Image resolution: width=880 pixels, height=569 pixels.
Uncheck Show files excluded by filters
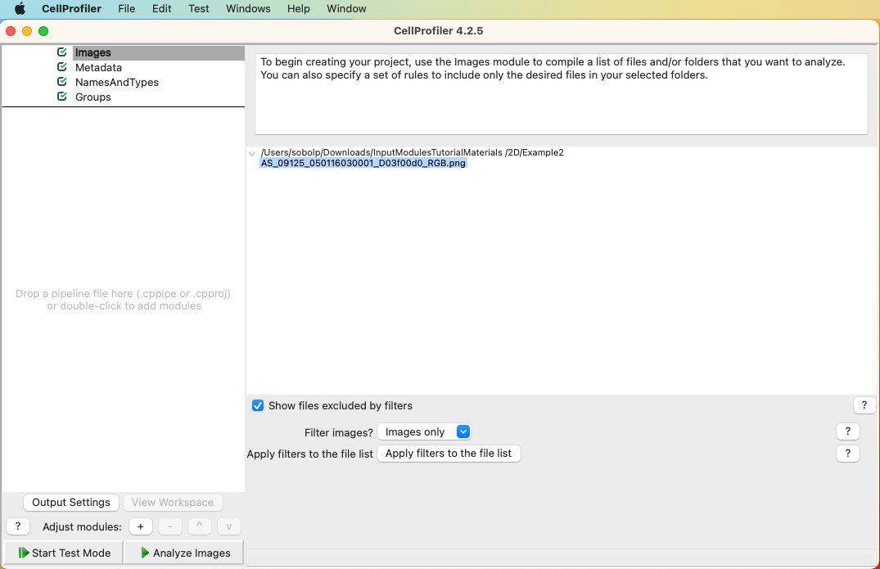coord(258,405)
